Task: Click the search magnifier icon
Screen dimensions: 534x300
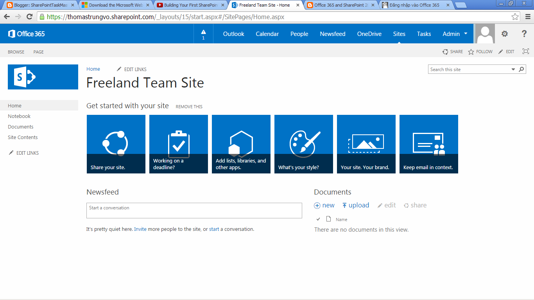Action: click(521, 70)
